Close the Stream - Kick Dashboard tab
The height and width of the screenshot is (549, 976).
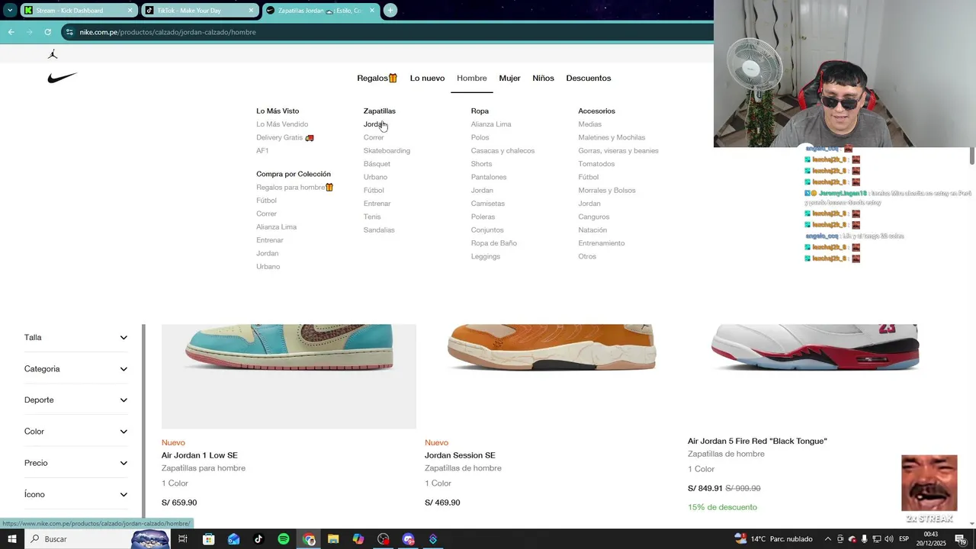click(130, 11)
